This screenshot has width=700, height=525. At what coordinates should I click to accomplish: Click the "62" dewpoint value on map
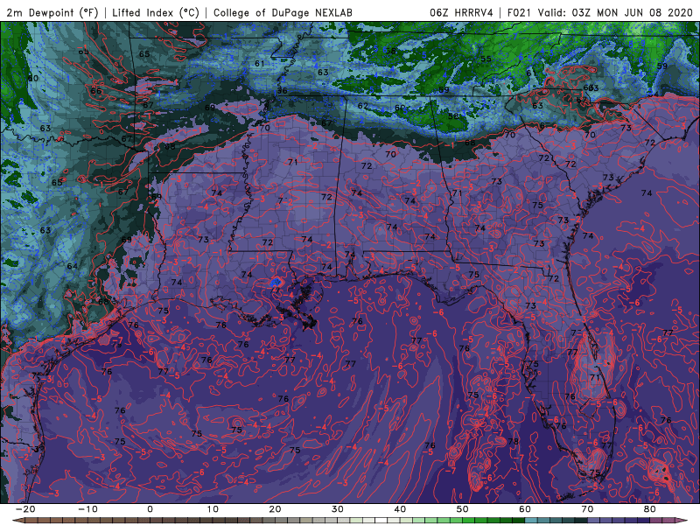[363, 106]
